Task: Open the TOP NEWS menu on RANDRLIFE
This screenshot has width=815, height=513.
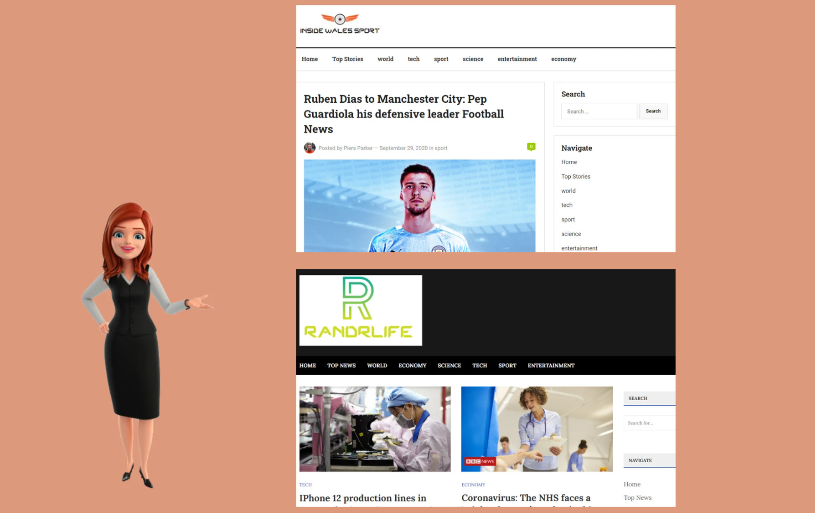Action: [341, 365]
